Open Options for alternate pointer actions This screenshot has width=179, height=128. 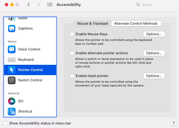point(154,53)
